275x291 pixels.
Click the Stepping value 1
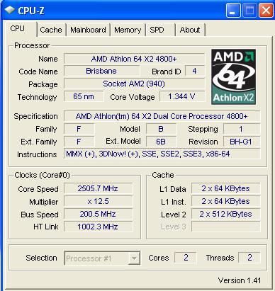click(x=242, y=129)
